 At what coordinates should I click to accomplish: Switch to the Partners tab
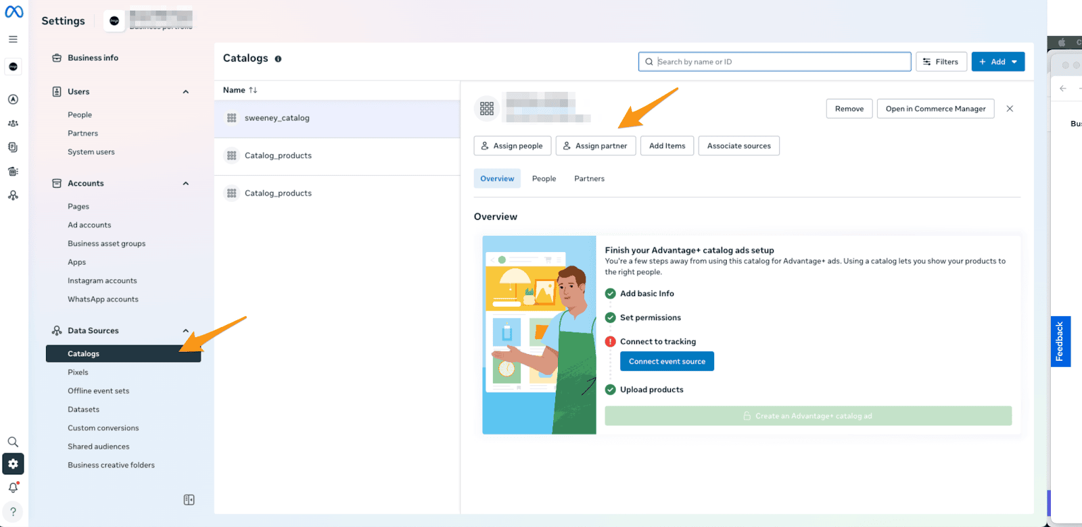[x=589, y=179]
